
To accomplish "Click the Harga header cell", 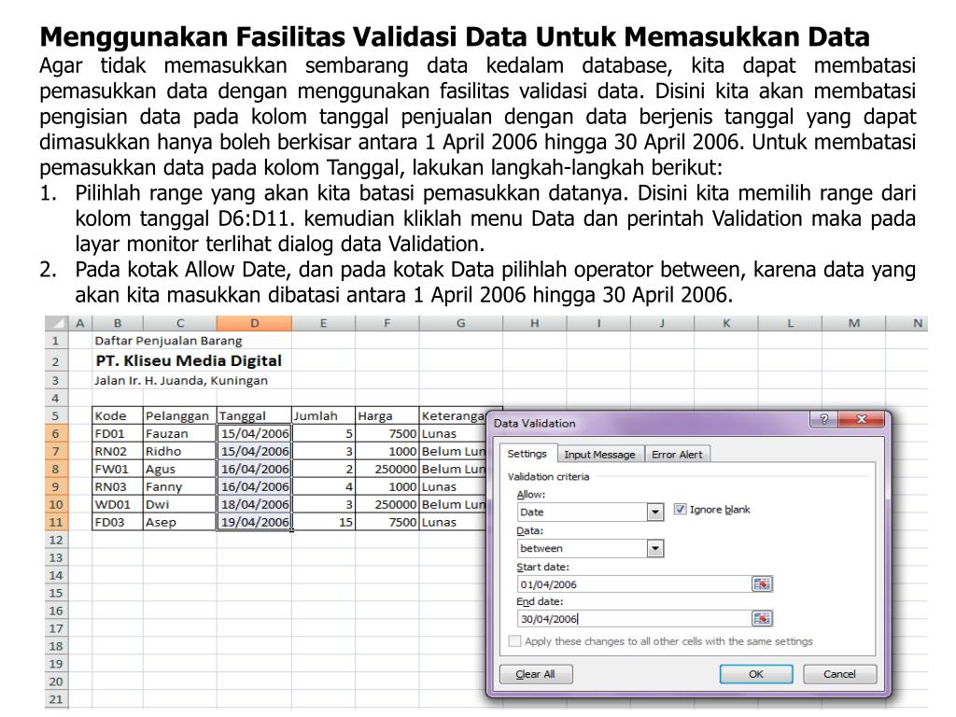I will (387, 415).
